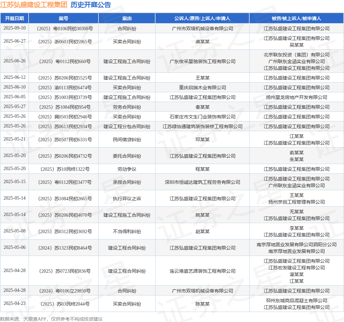Click the 被告/被上诉人/被申请人 column header

click(296, 18)
